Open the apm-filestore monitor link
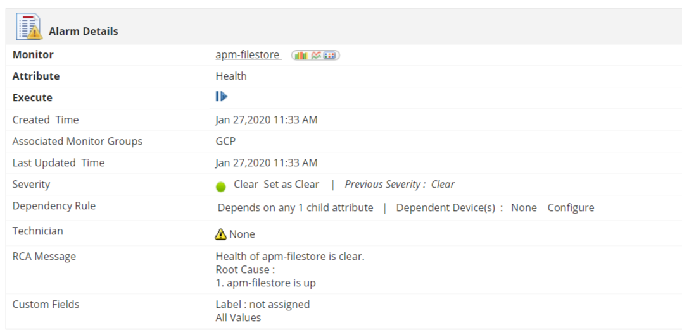Screen dimensions: 682x335 coord(247,55)
